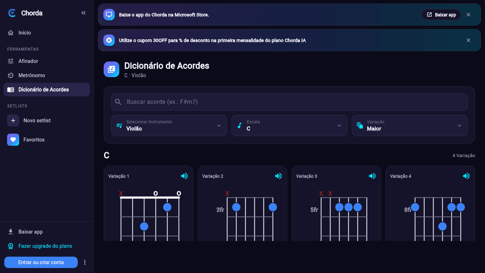Click the Chorda logo icon
This screenshot has height=273, width=485.
[x=12, y=13]
